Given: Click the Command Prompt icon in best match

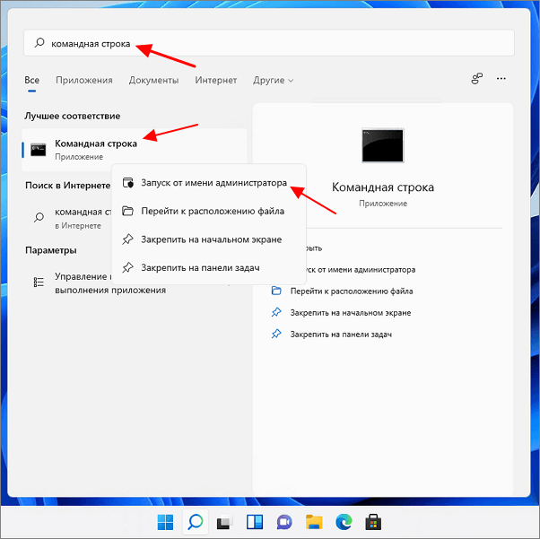Looking at the screenshot, I should pos(39,150).
